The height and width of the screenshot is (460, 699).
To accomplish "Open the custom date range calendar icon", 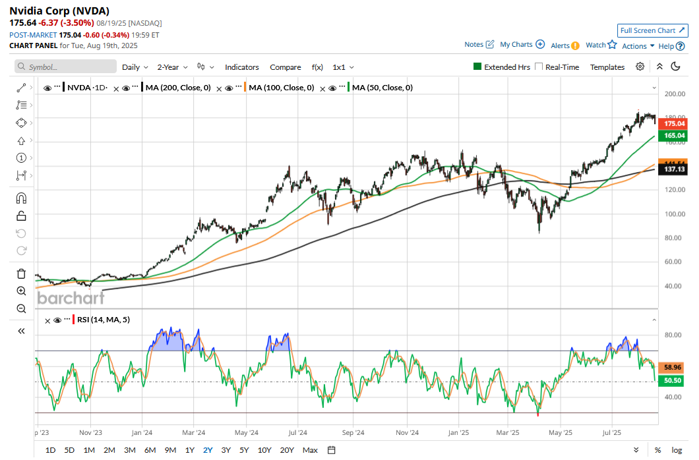I will [331, 449].
